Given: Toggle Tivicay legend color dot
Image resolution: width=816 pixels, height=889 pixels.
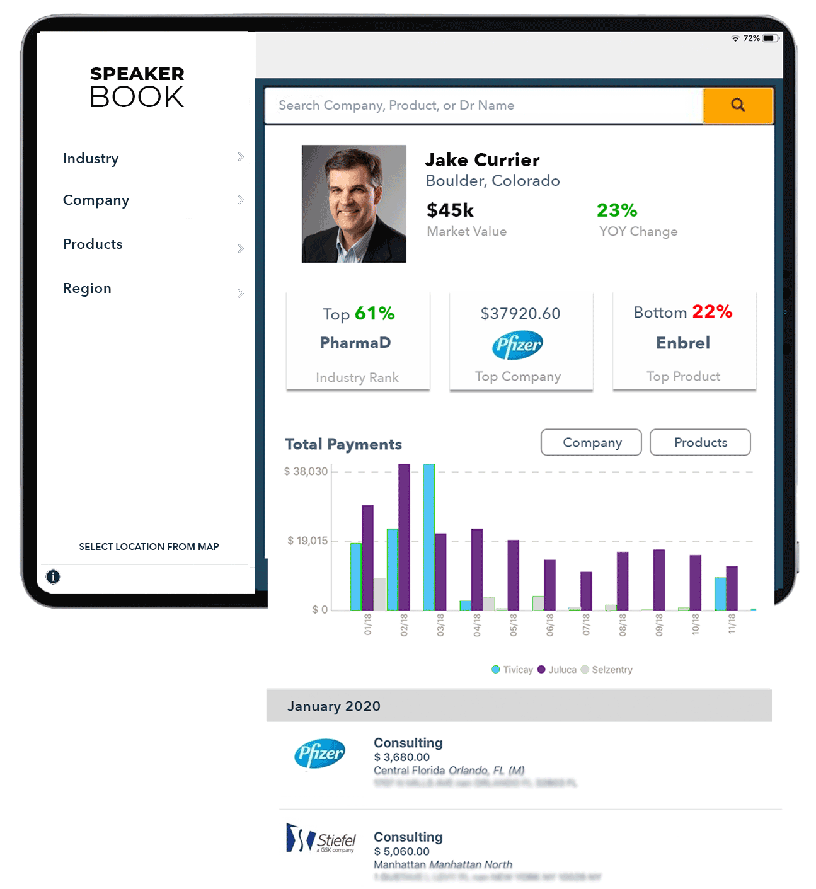Looking at the screenshot, I should pos(496,669).
